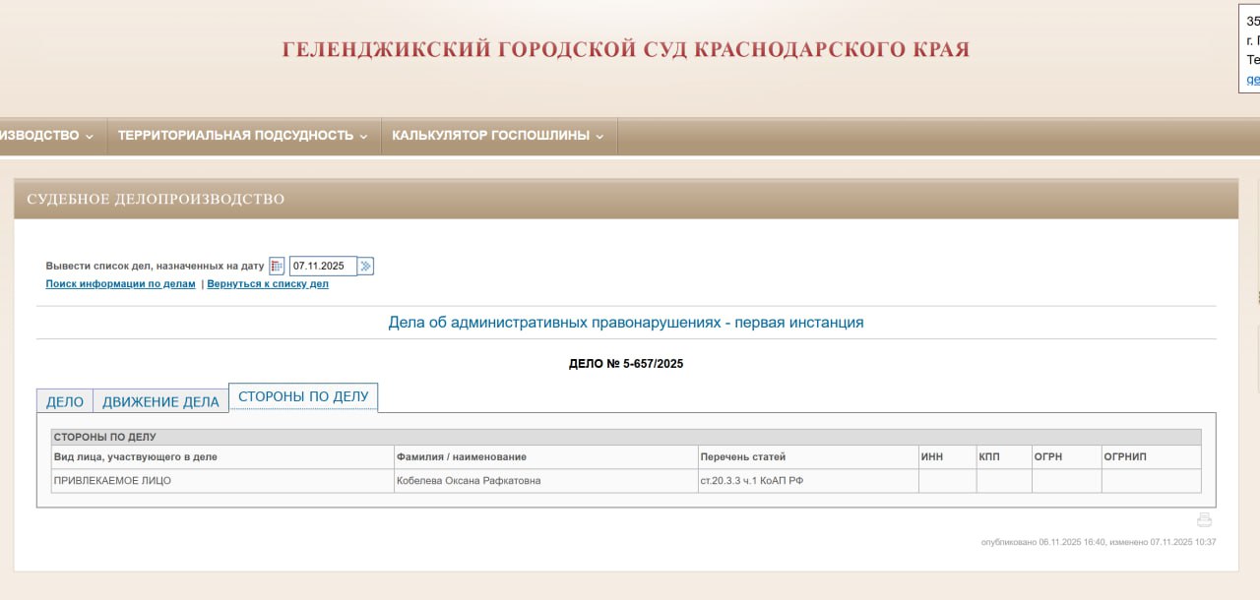Image resolution: width=1260 pixels, height=600 pixels.
Task: Select the calendar icon beside the date field
Action: click(275, 266)
